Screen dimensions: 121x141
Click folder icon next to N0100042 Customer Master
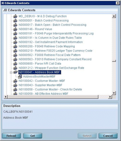pos(16,81)
